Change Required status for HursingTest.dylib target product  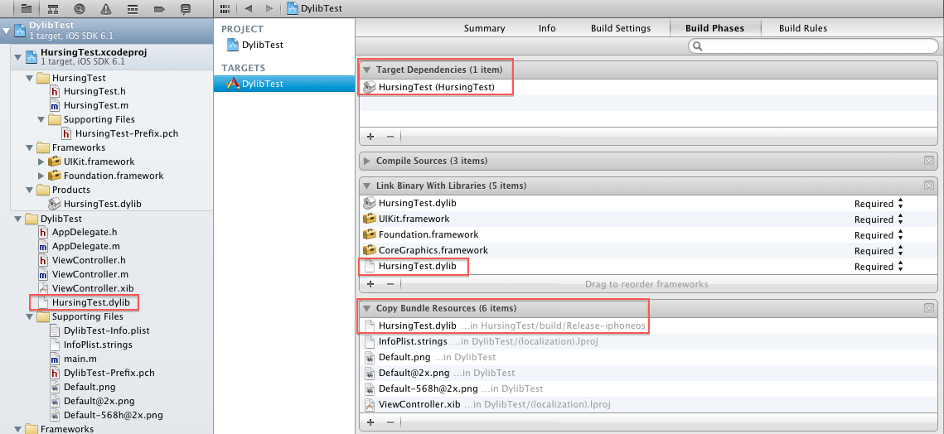tap(879, 204)
